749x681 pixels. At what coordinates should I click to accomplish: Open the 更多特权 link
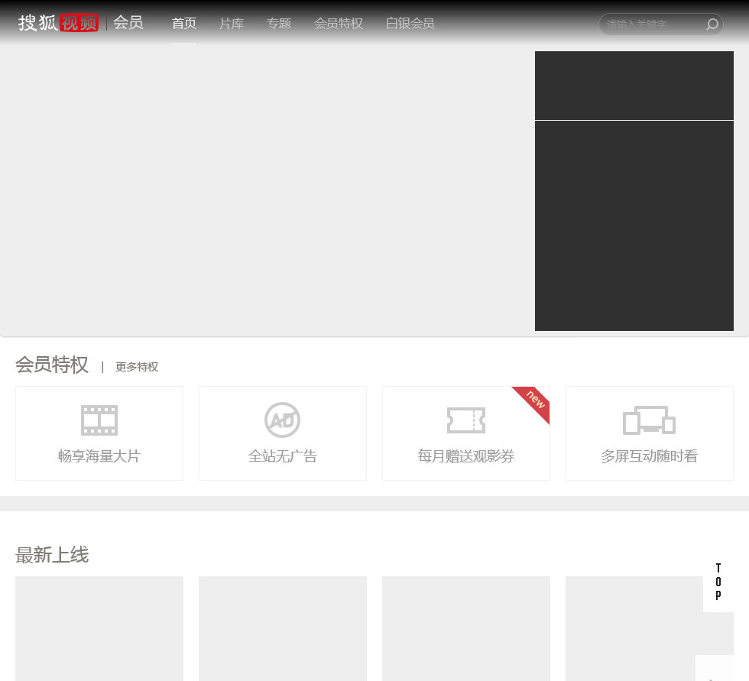pos(137,367)
